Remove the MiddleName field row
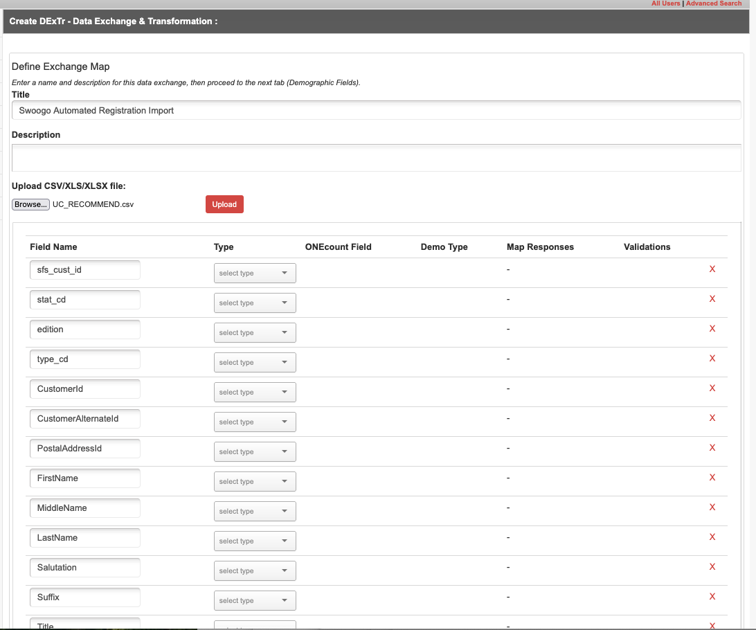Screen dimensions: 756x630 (x=712, y=507)
